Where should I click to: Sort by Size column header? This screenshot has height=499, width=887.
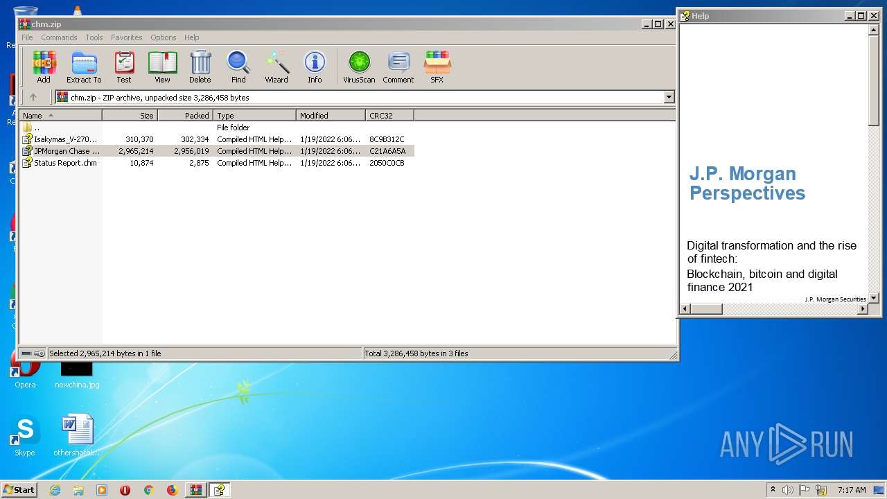pyautogui.click(x=130, y=115)
